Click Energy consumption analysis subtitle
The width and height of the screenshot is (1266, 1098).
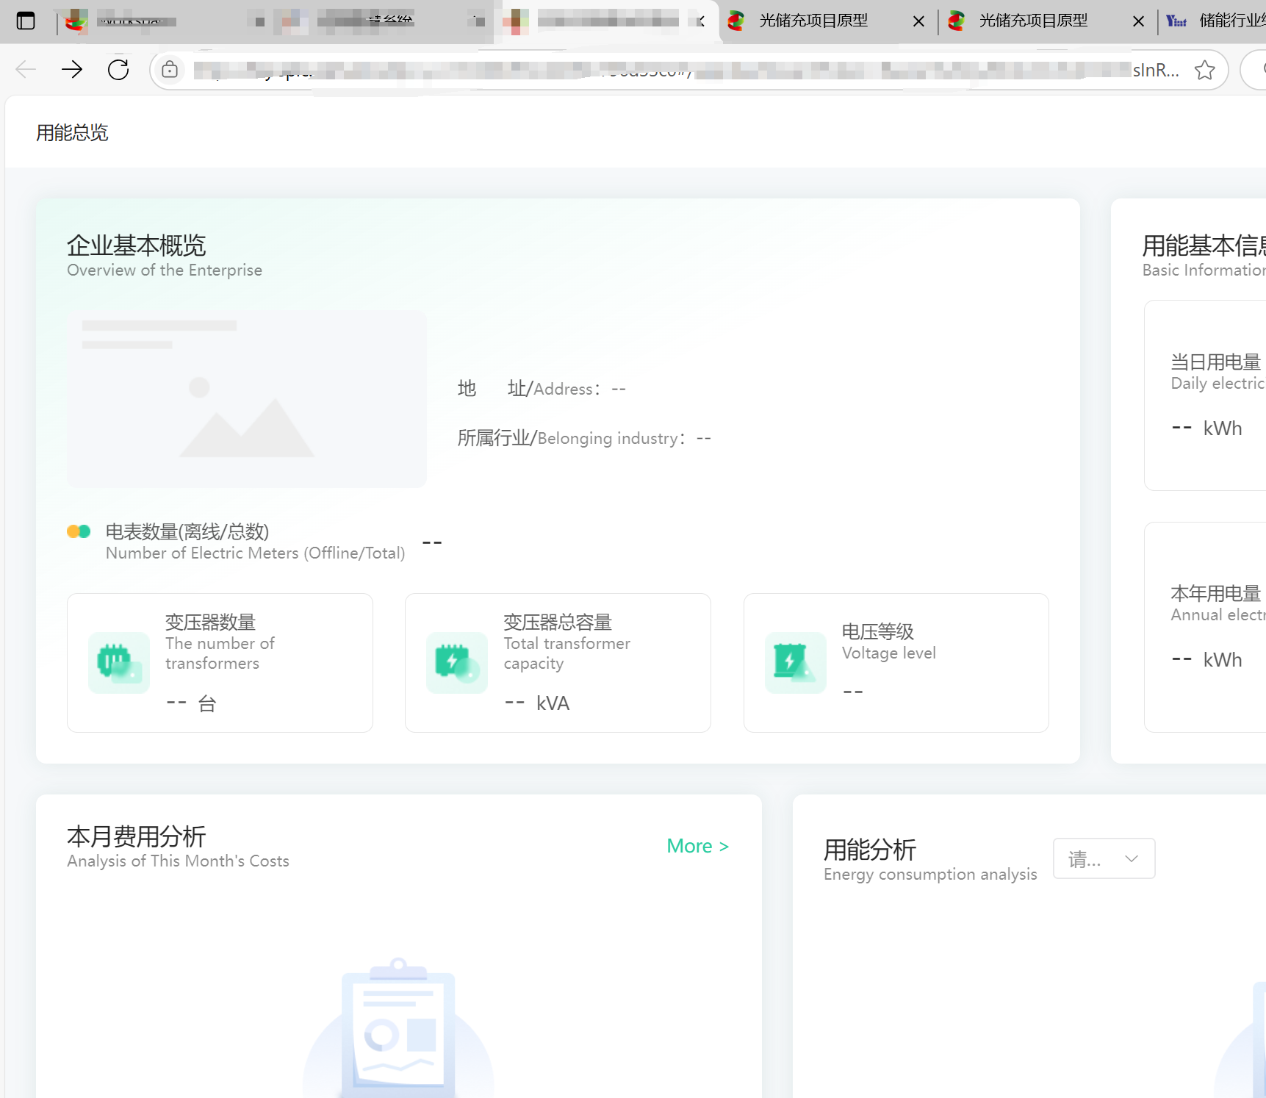point(930,875)
